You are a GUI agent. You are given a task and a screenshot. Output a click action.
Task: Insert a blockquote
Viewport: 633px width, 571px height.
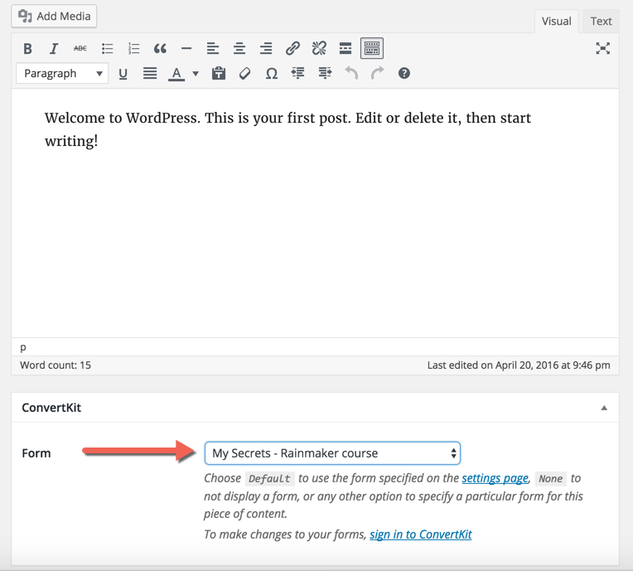click(160, 49)
